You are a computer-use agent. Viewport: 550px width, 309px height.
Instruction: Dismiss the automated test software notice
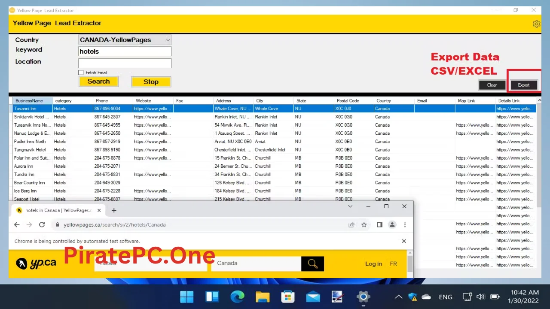(404, 241)
